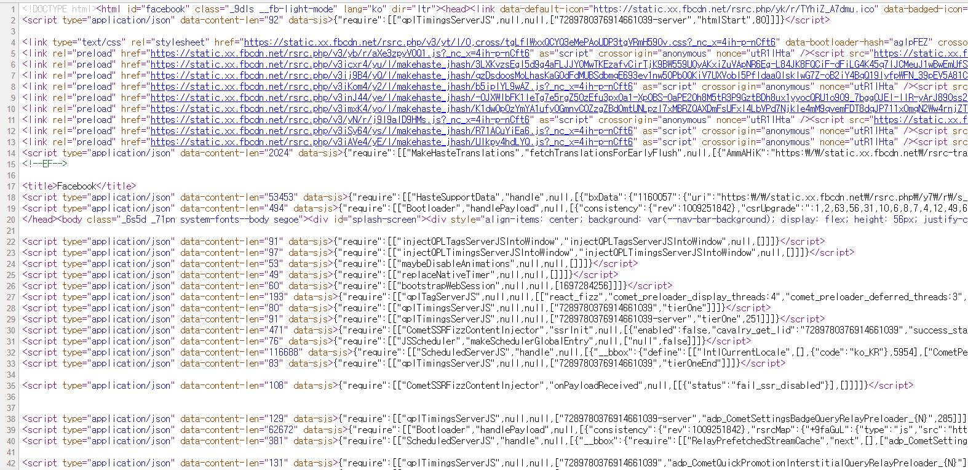Screen dimensions: 968x470
Task: Select the adp_CometSettingsBadgeQueryRelayPreloader script line
Action: point(495,418)
